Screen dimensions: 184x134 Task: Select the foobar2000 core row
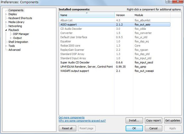115,46
